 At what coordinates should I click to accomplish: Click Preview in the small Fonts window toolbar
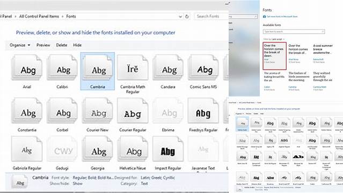[x=249, y=114]
